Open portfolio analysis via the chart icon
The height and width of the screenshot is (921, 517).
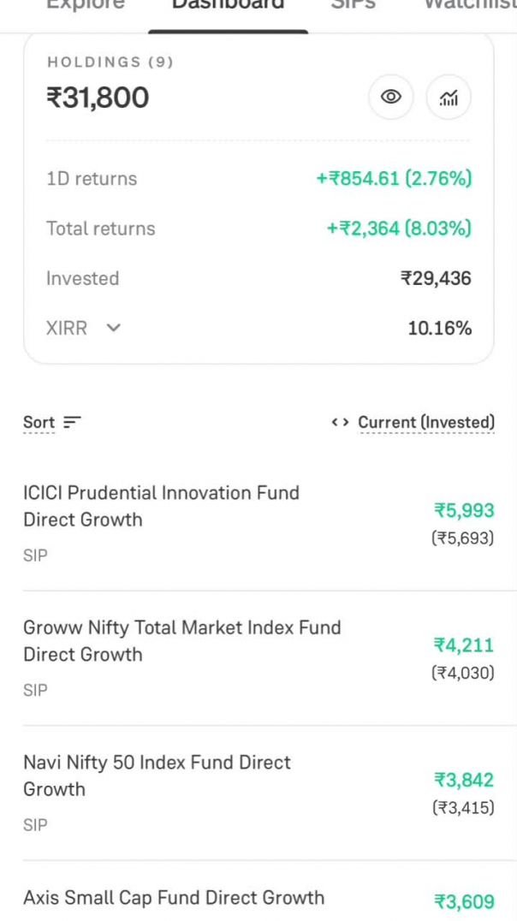tap(448, 97)
